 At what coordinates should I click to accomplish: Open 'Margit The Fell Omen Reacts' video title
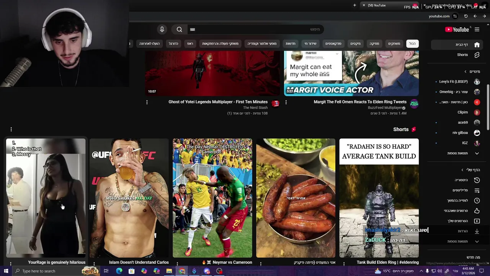(x=360, y=102)
